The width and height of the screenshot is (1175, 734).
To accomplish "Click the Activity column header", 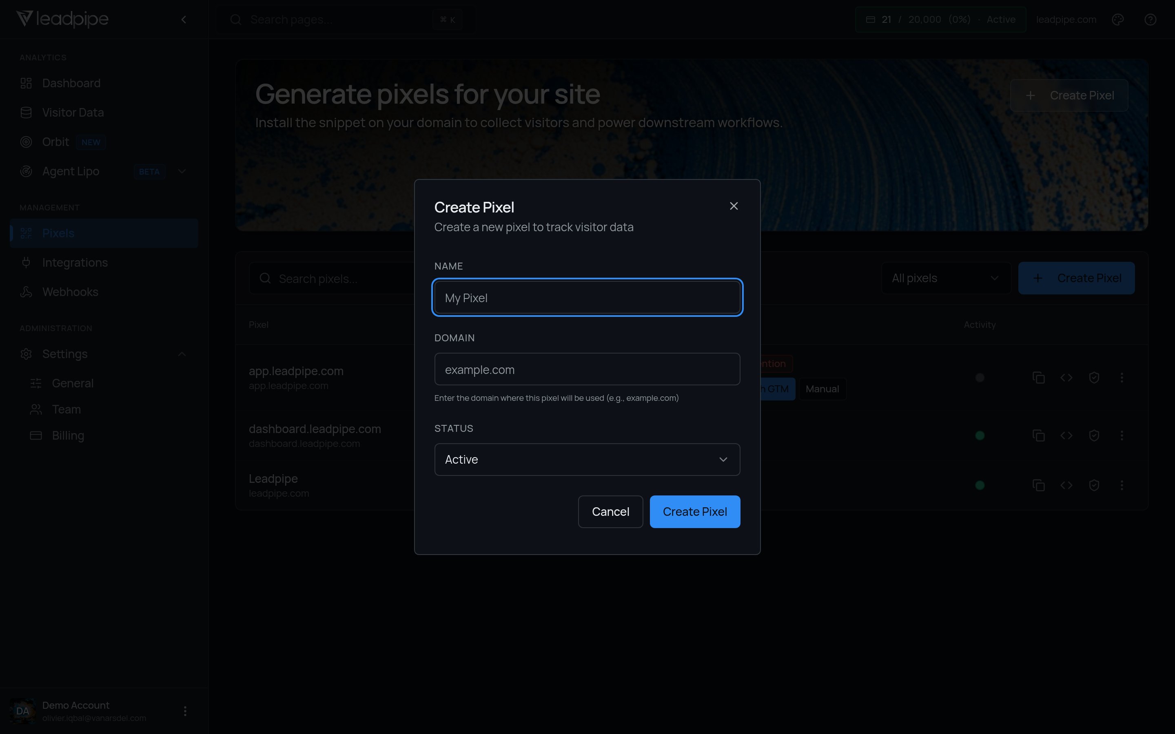I will coord(980,325).
